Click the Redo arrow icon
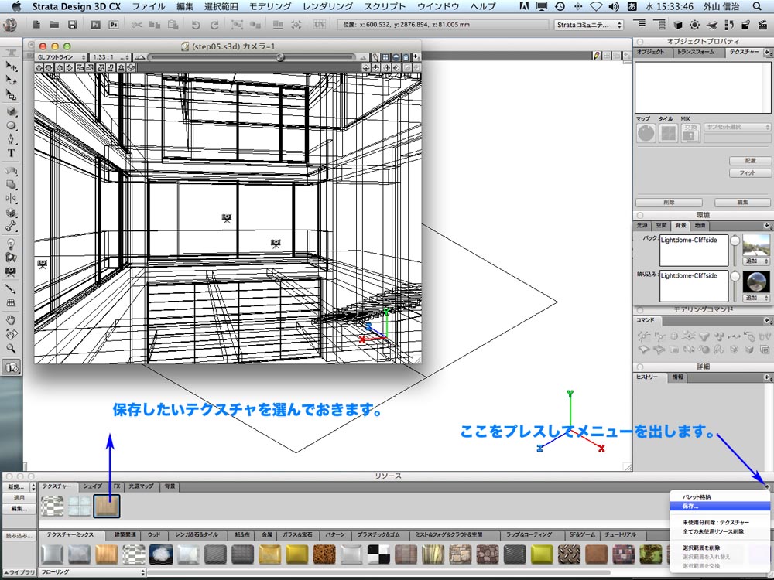This screenshot has height=580, width=774. 214,25
